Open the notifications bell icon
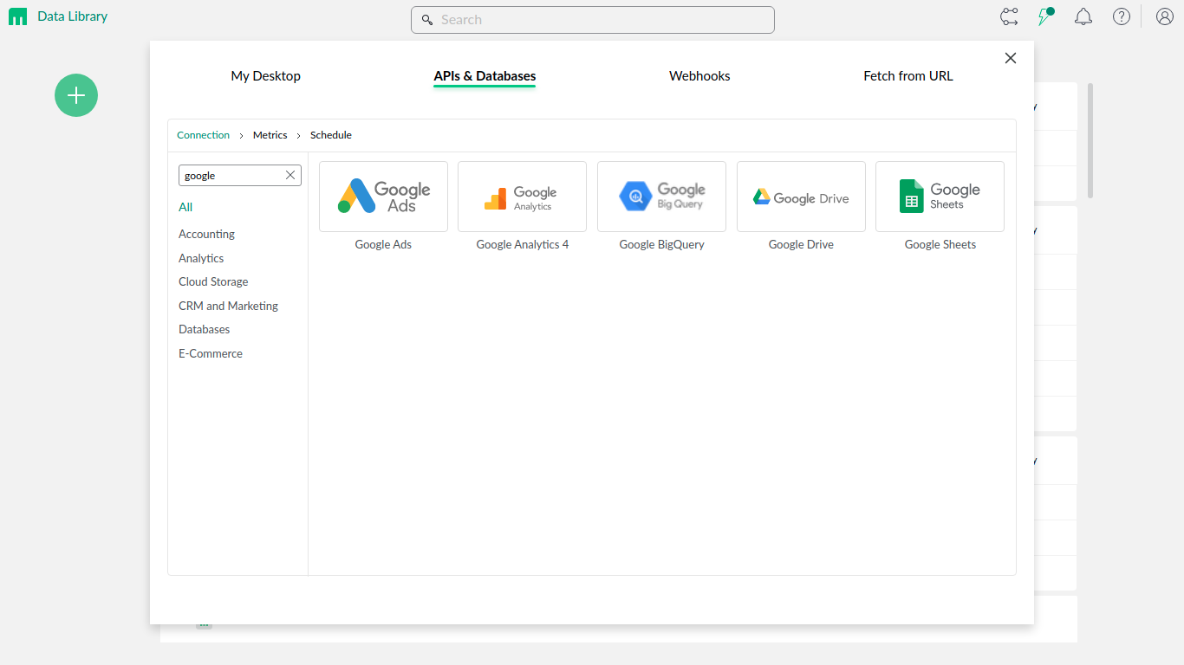 point(1083,16)
